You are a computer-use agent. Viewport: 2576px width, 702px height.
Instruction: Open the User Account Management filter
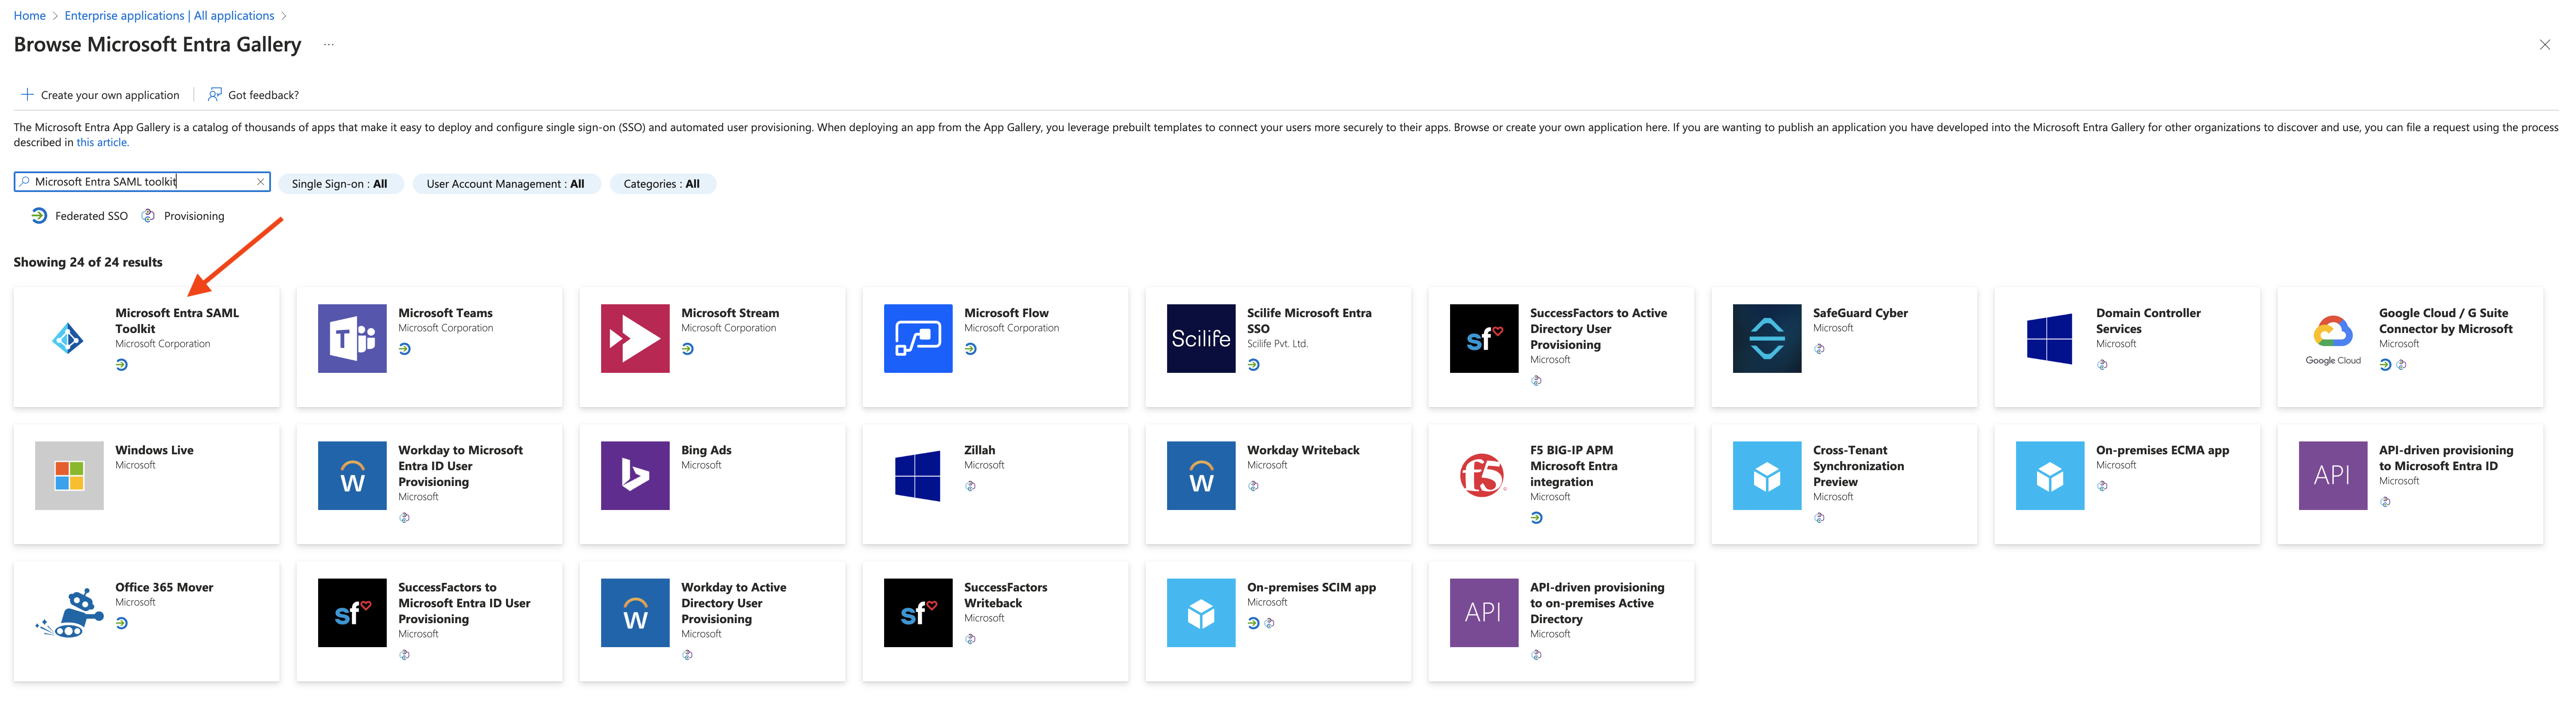[505, 184]
